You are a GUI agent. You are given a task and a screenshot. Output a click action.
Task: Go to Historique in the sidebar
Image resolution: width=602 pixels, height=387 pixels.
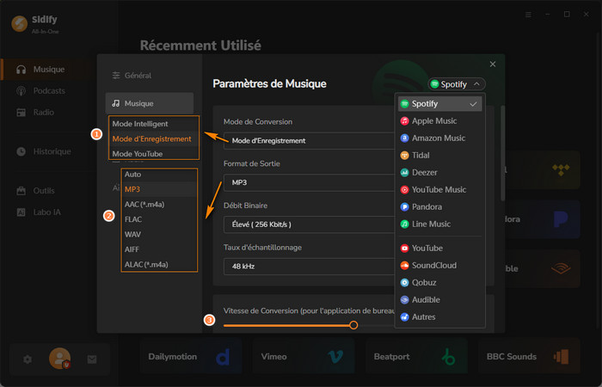[52, 151]
